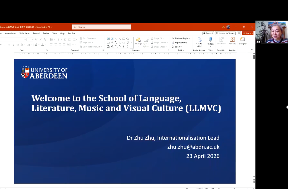Open the Slide Show tab

click(25, 33)
